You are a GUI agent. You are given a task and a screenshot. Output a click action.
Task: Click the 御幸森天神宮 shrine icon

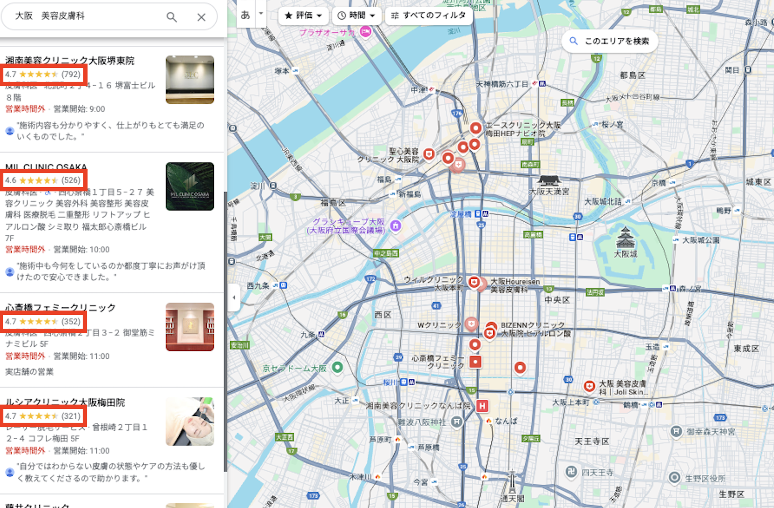[676, 431]
